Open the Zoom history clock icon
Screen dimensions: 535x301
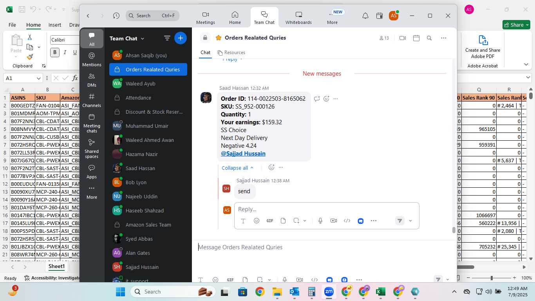point(116,16)
